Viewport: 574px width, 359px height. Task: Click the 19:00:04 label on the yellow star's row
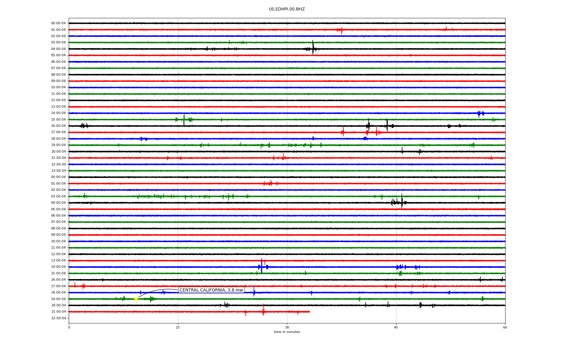point(58,299)
